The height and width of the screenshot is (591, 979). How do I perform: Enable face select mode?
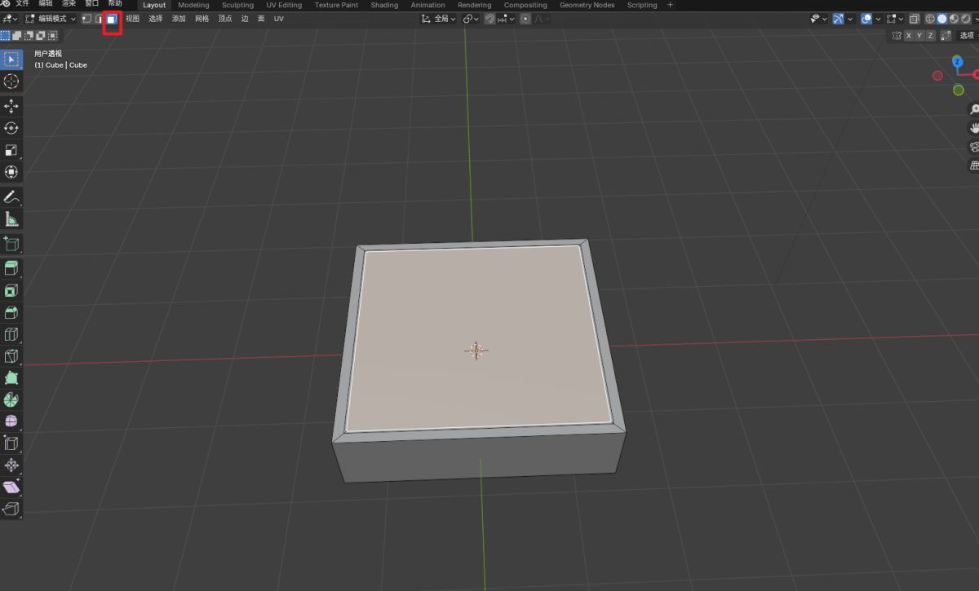tap(112, 19)
